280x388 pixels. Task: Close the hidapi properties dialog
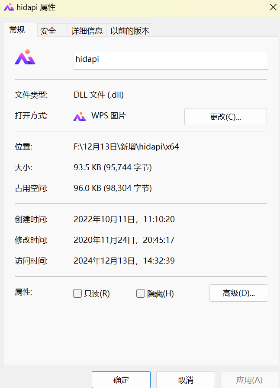point(273,7)
